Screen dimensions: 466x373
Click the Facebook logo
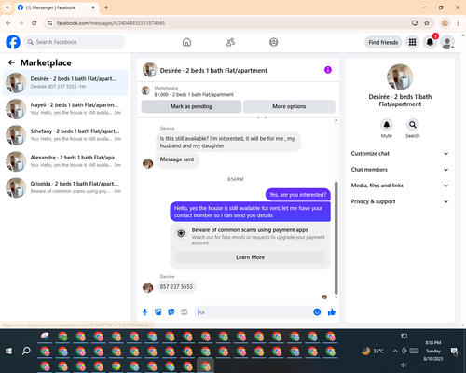click(x=13, y=42)
